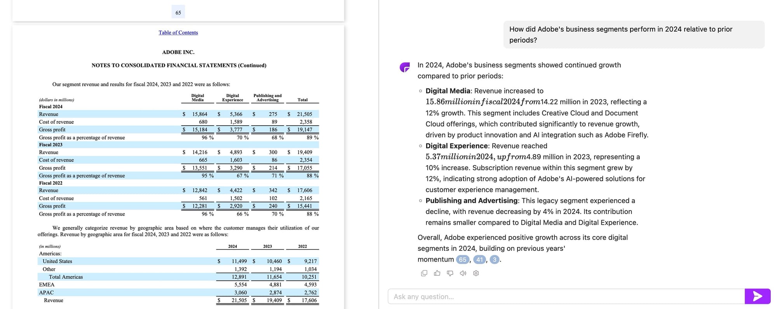
Task: Give the answer a thumbs down
Action: pos(450,273)
